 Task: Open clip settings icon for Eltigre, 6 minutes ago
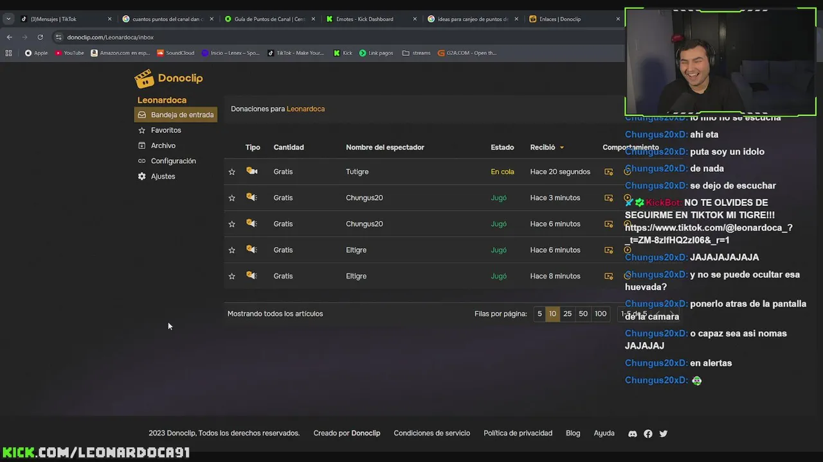[609, 250]
